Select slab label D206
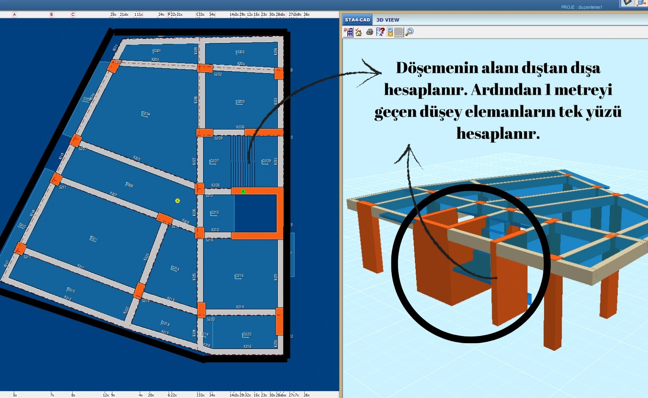Viewport: 648px width, 398px height. 129,185
